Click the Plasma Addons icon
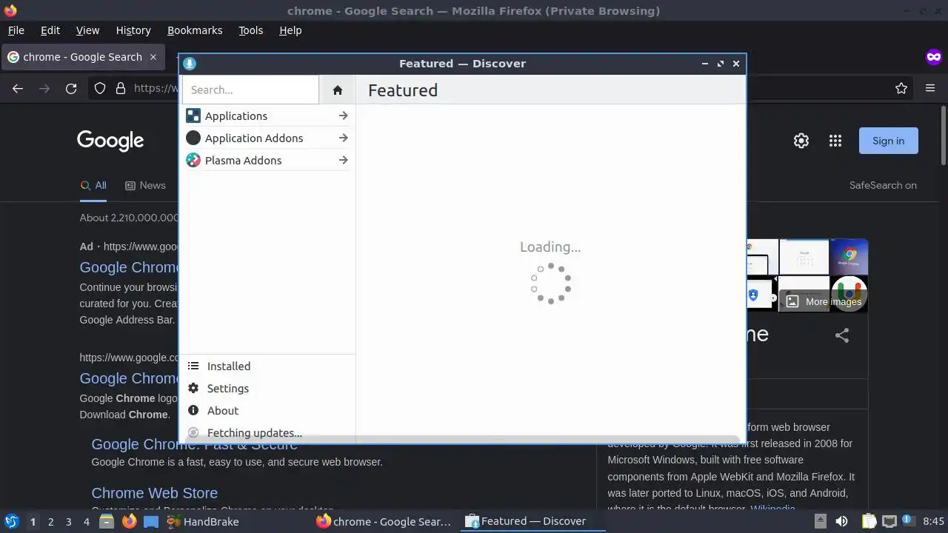This screenshot has width=948, height=533. 193,160
